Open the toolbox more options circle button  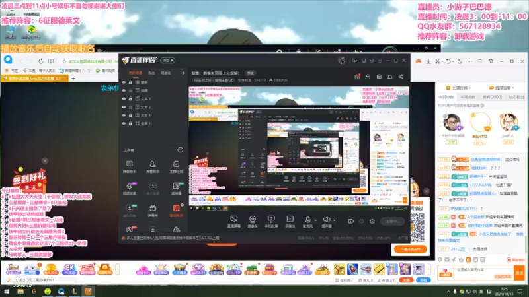181,150
